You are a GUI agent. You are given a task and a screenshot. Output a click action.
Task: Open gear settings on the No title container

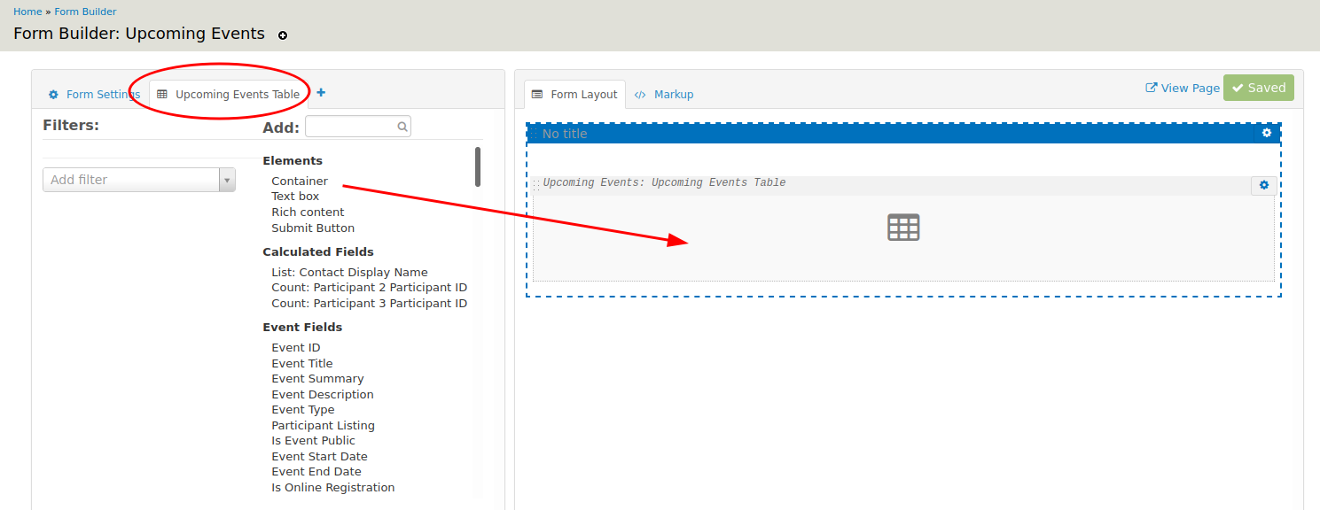point(1267,133)
